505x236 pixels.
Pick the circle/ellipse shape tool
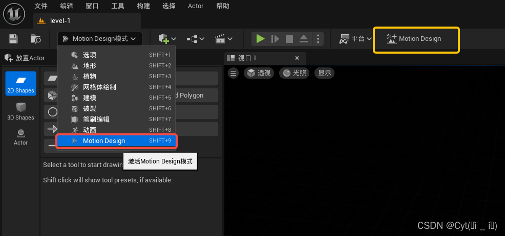coord(52,112)
